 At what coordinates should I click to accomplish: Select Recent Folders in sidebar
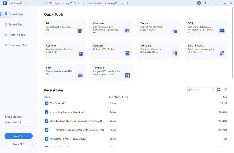click(x=18, y=35)
